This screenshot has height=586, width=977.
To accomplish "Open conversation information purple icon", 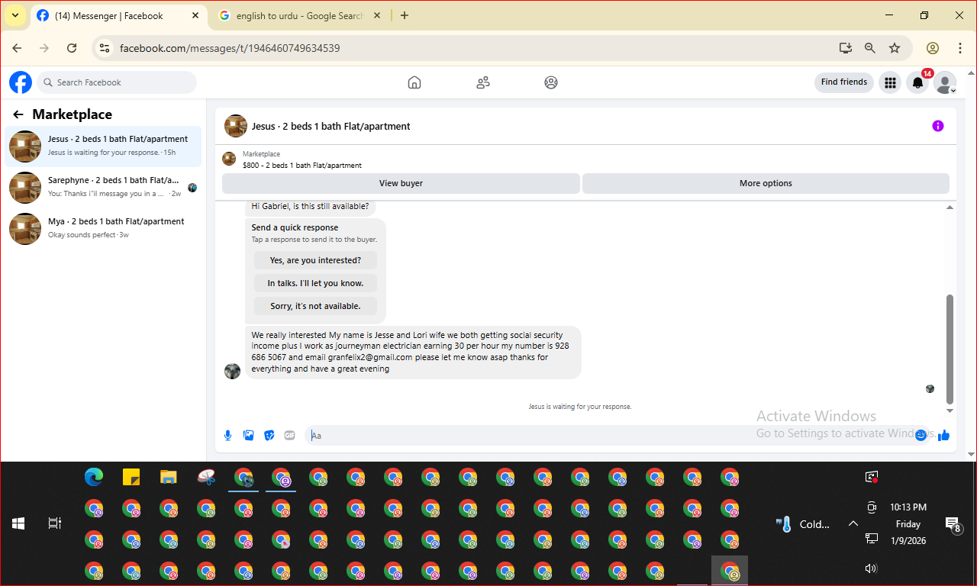I will coord(938,126).
